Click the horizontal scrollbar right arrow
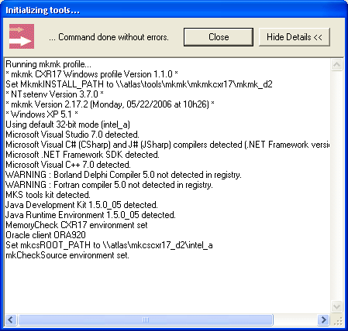Viewport: 348px width, 331px height. tap(323, 320)
